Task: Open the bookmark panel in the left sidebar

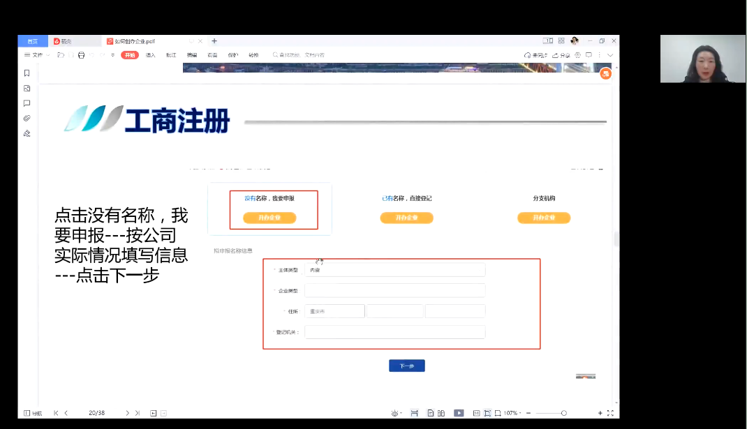Action: [x=27, y=73]
